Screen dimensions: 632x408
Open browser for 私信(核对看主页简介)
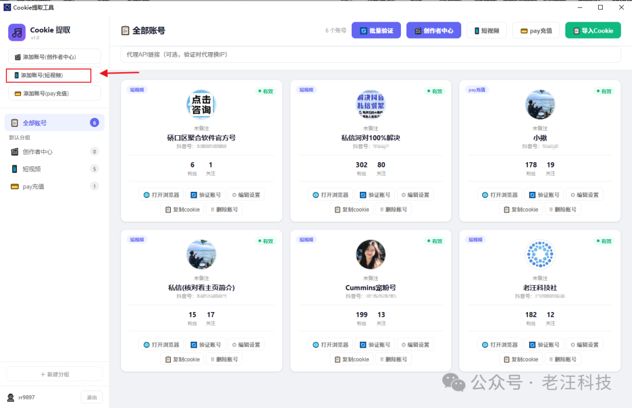tap(162, 345)
